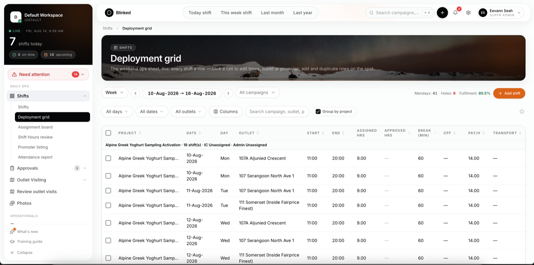Screen dimensions: 534x265
Task: Click the info icon beside filters
Action: [522, 112]
